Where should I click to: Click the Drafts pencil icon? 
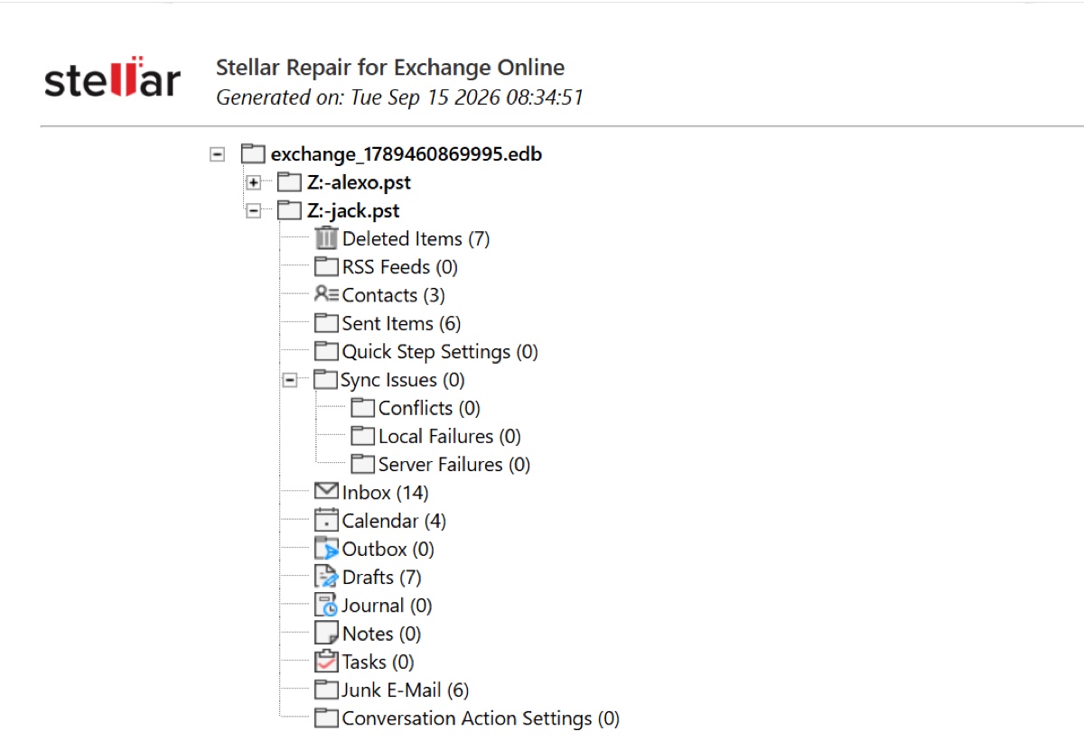click(326, 577)
